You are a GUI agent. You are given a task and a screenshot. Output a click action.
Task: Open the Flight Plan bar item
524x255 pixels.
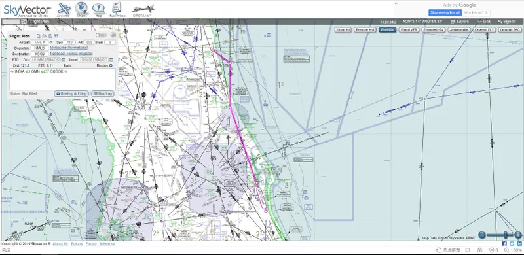click(39, 22)
